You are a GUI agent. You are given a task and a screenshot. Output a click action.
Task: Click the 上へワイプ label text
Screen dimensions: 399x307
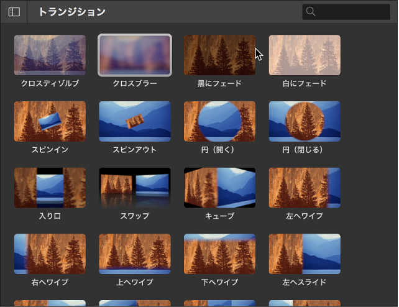point(135,282)
